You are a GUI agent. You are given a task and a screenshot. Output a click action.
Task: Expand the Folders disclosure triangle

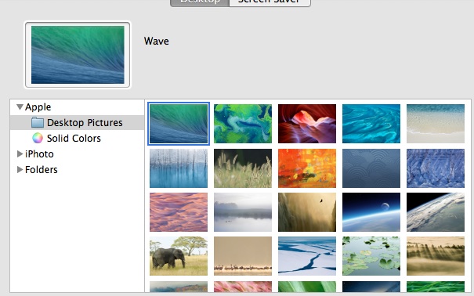[x=20, y=169]
